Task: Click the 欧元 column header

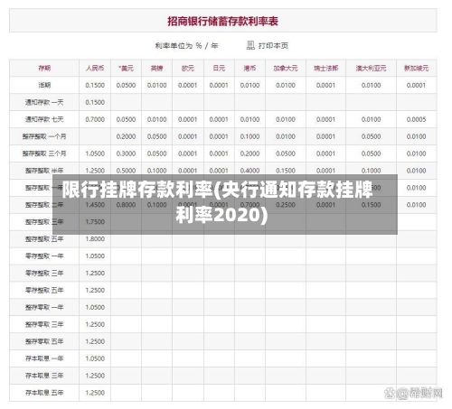Action: (188, 69)
